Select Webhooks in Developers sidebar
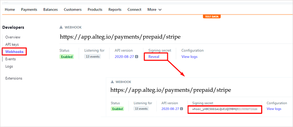The width and height of the screenshot is (293, 127). (14, 52)
